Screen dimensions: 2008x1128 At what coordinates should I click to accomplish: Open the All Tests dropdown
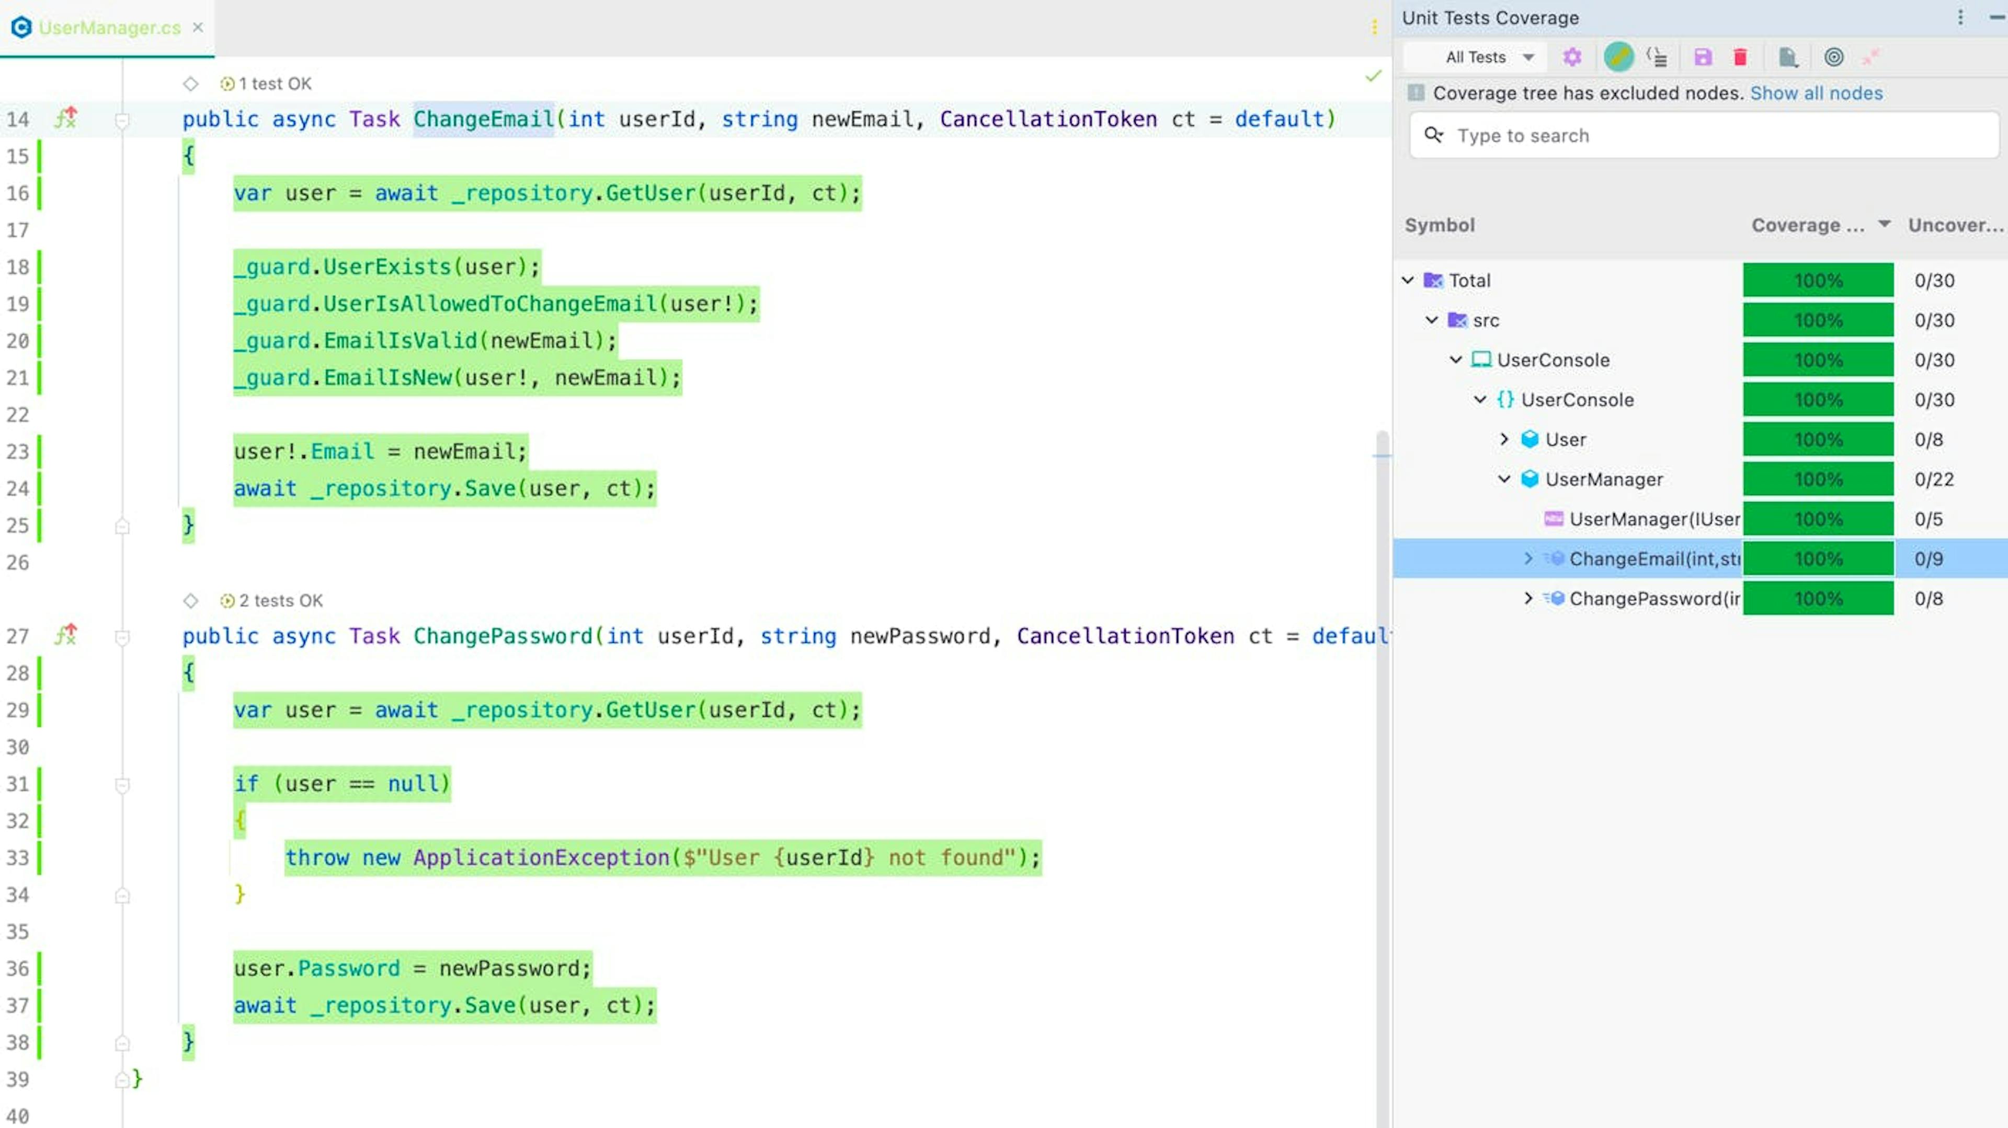tap(1489, 57)
